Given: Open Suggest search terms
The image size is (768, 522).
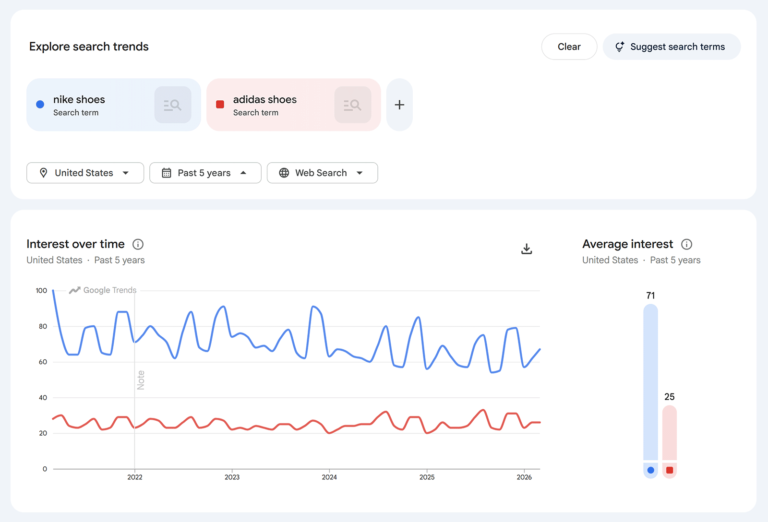Looking at the screenshot, I should tap(672, 47).
